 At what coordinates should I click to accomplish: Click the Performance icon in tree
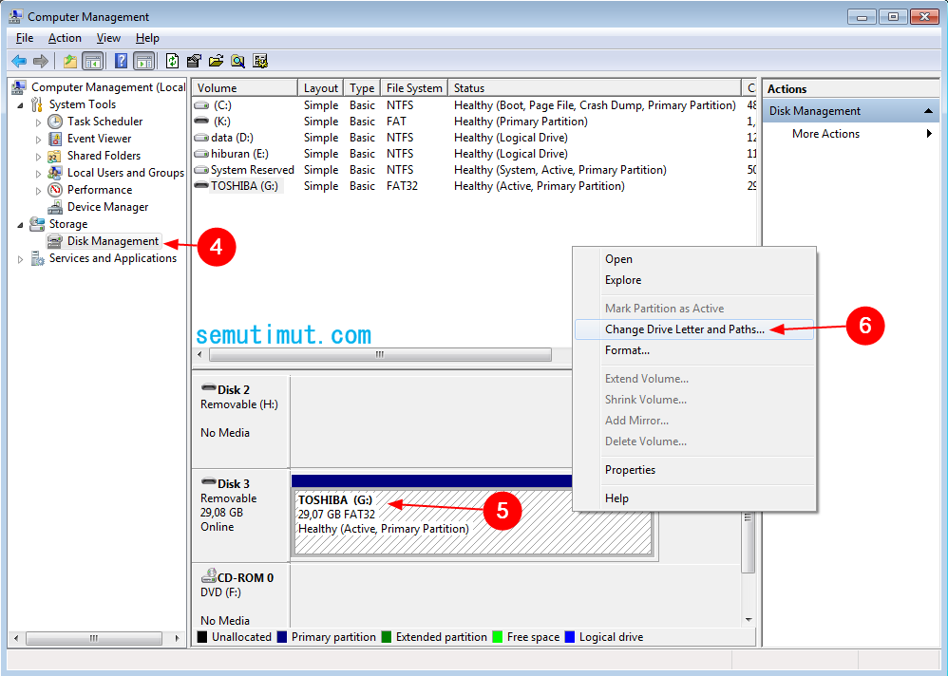55,190
